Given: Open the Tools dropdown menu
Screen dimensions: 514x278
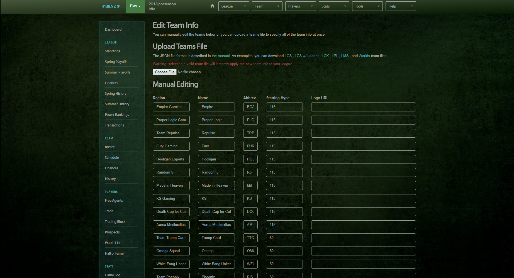Looking at the screenshot, I should (367, 6).
